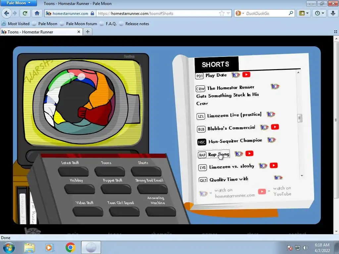Open YouTube icon for Limozeen vs. sloshy
This screenshot has height=254, width=339.
(273, 165)
